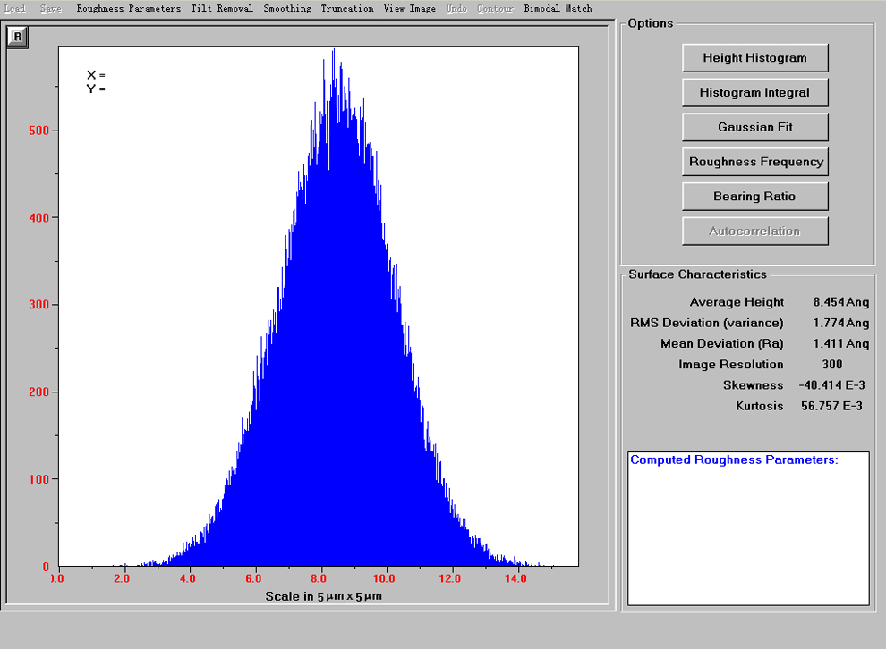Click the R reset icon button
This screenshot has width=886, height=649.
[x=18, y=37]
